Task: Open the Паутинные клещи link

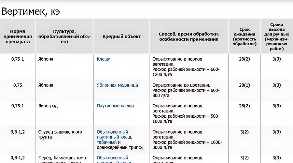Action: (x=115, y=106)
